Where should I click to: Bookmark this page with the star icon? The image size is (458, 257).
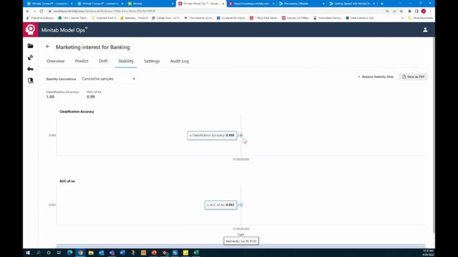click(401, 11)
